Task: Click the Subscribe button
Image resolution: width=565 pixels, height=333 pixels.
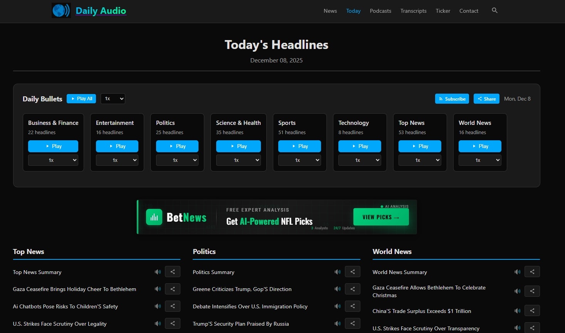Action: pyautogui.click(x=452, y=99)
